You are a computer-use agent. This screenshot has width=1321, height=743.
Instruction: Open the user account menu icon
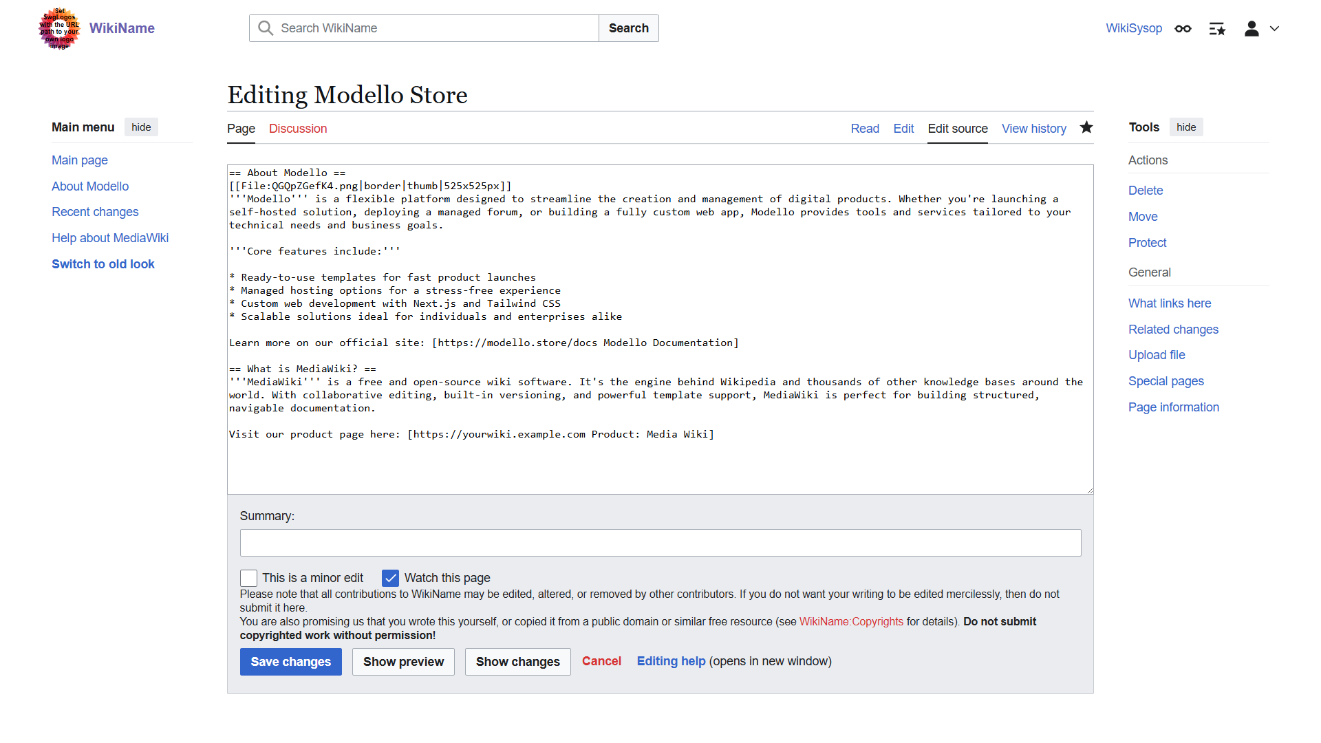[x=1252, y=29]
